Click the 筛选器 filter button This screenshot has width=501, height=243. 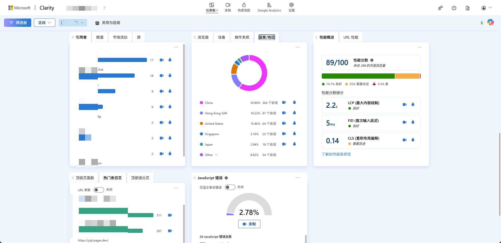point(18,23)
